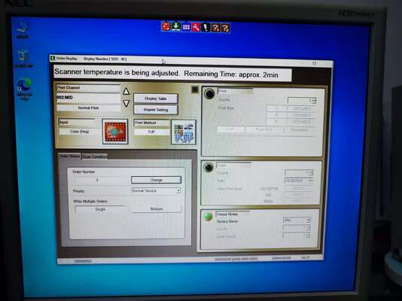402x301 pixels.
Task: Click the red film-strip Input icon
Action: 115,132
